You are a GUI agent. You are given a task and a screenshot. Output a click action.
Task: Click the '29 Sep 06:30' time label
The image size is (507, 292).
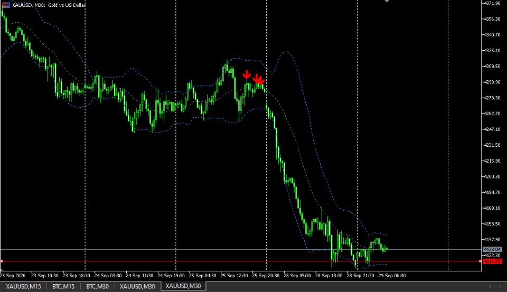click(392, 276)
